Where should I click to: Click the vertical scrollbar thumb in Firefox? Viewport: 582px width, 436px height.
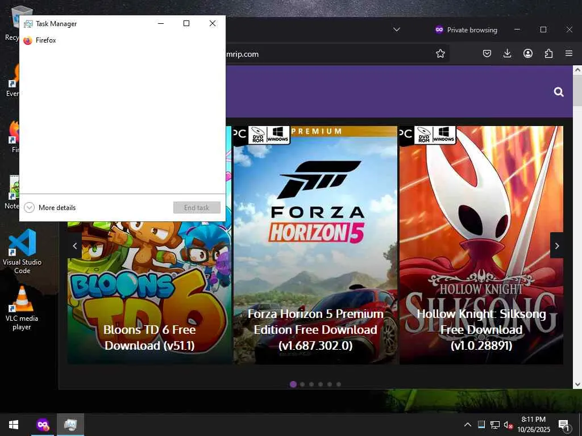click(577, 90)
